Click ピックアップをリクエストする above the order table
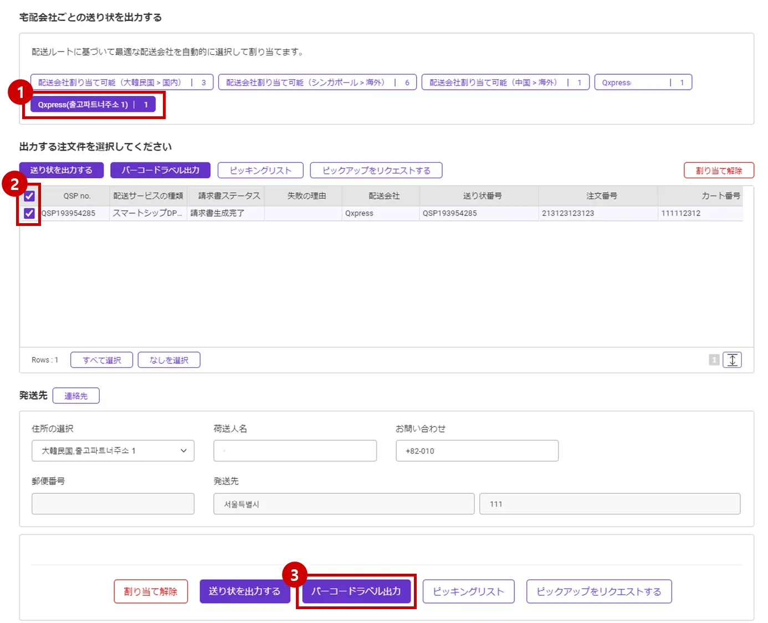The image size is (768, 623). 376,171
